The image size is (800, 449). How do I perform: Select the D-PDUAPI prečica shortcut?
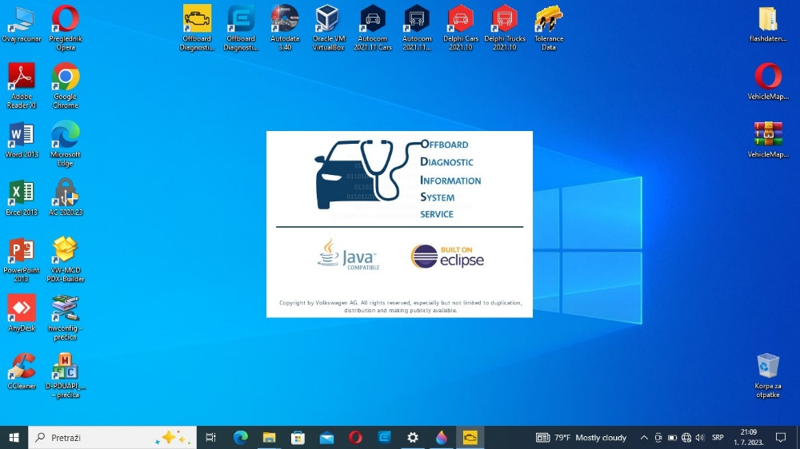(x=66, y=375)
